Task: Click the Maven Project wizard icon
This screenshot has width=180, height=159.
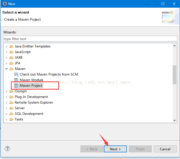Action: pyautogui.click(x=17, y=85)
